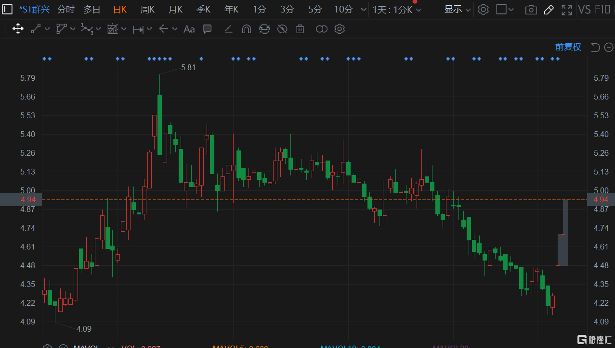The height and width of the screenshot is (348, 615).
Task: Select the 日K period tab
Action: pyautogui.click(x=120, y=9)
